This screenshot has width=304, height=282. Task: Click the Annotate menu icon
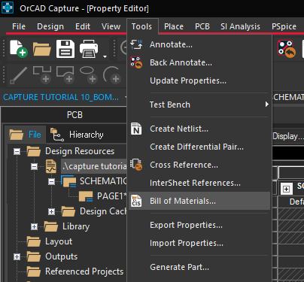[x=136, y=44]
